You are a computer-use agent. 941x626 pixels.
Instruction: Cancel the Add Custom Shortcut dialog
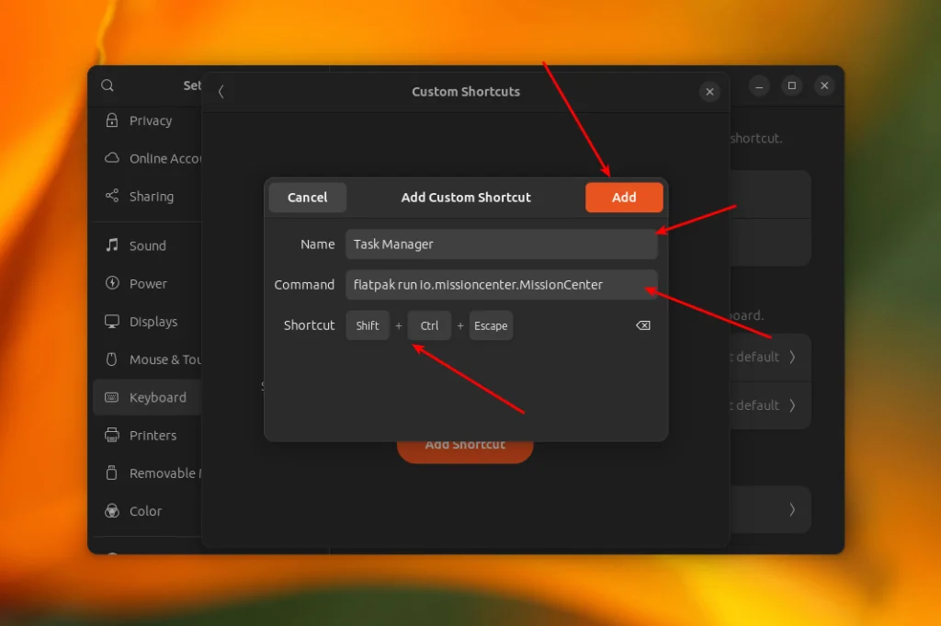(x=307, y=198)
